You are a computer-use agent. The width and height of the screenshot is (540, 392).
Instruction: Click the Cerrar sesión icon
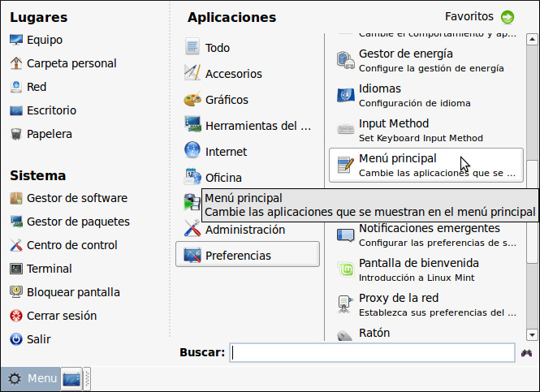16,316
